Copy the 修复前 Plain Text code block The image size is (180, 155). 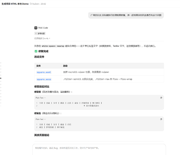161,98
